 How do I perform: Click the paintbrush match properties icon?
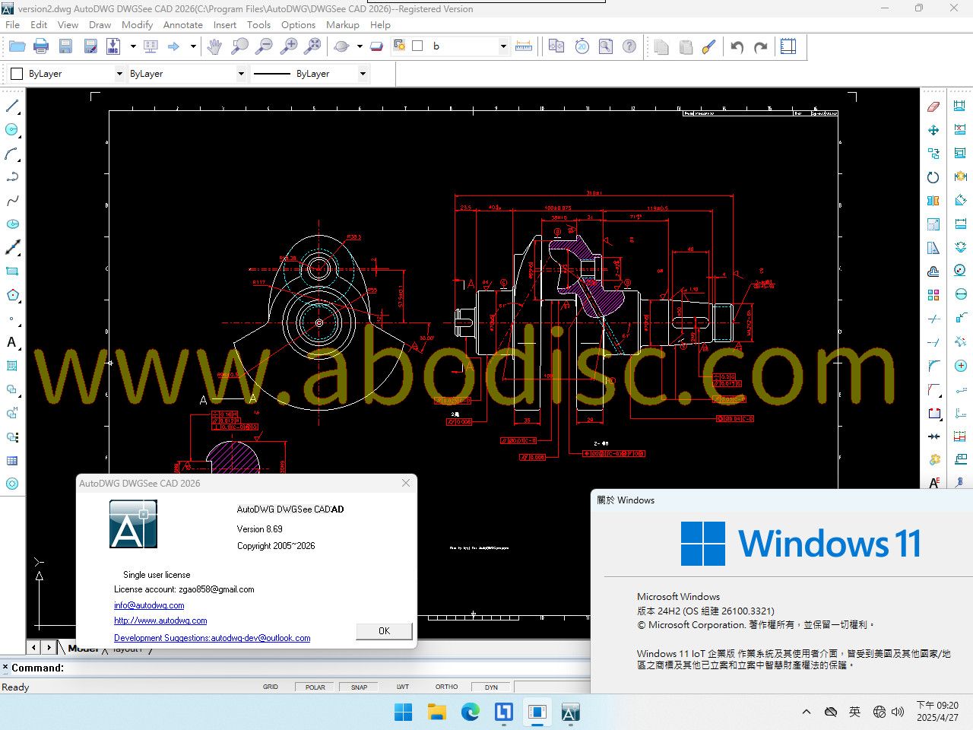709,46
